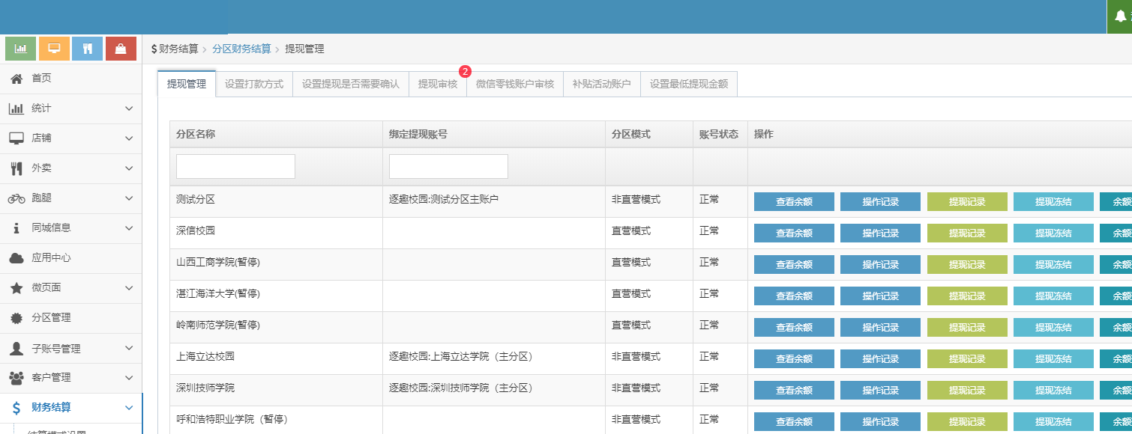This screenshot has height=434, width=1132.
Task: Click the 分区财务结算 breadcrumb link
Action: click(241, 49)
